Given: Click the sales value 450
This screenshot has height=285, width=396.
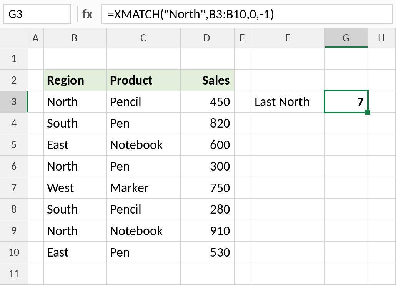Looking at the screenshot, I should (x=207, y=102).
